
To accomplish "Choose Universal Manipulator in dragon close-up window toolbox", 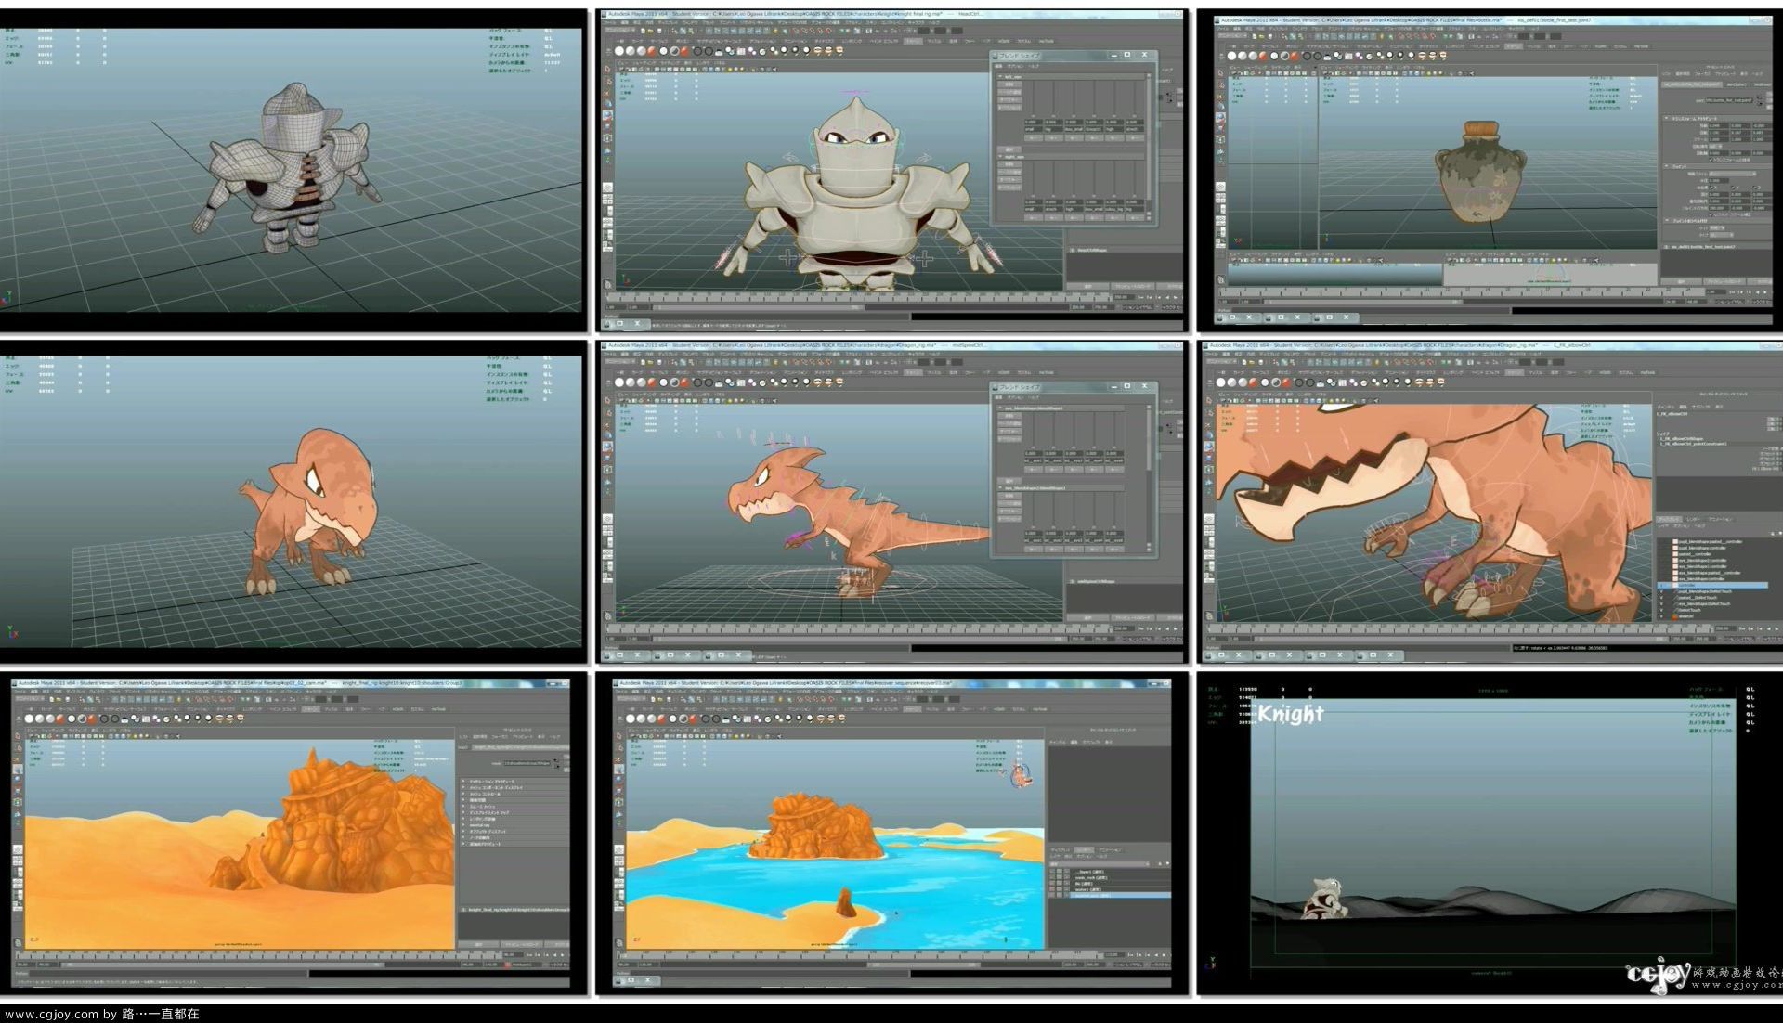I will point(1209,470).
